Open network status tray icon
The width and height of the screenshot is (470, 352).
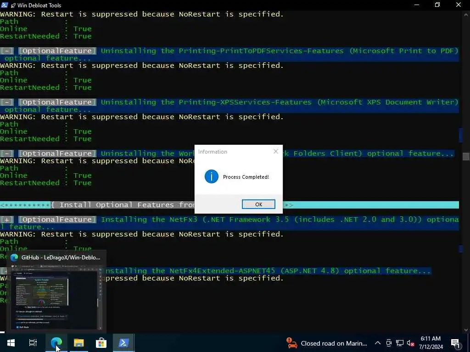(400, 343)
